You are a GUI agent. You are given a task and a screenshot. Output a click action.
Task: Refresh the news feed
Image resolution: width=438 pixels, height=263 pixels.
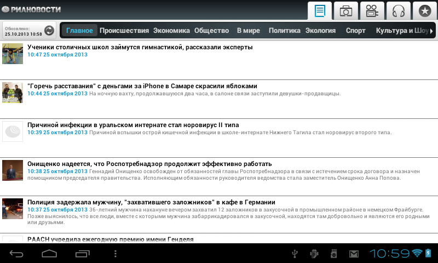pyautogui.click(x=49, y=31)
